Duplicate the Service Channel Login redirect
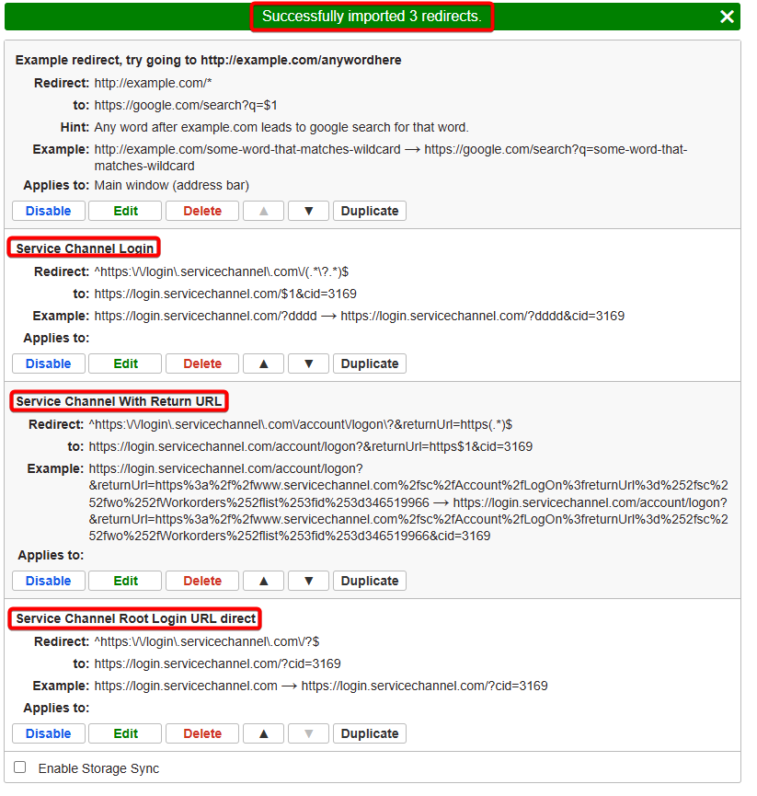The height and width of the screenshot is (796, 757). pos(369,363)
